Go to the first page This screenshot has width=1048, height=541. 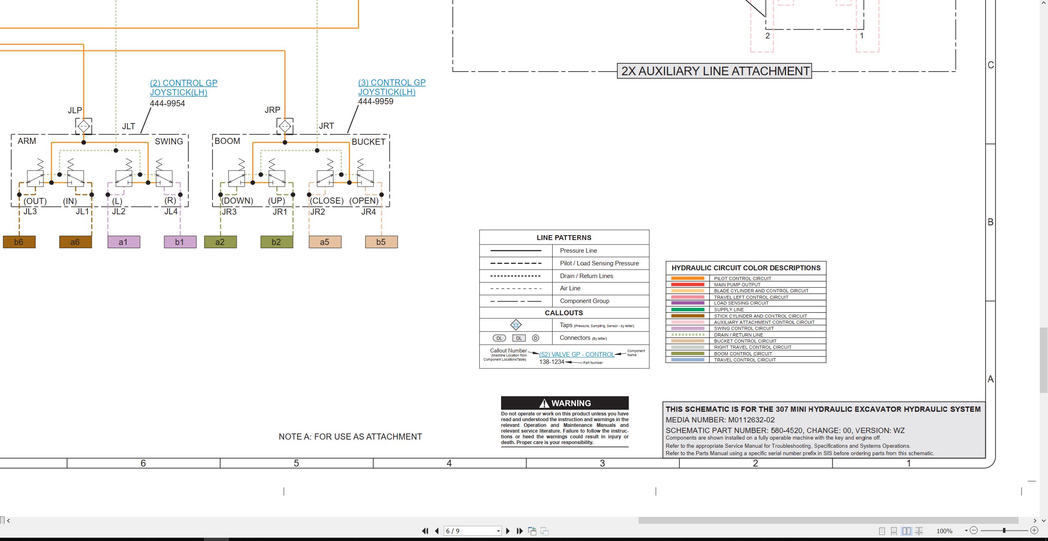coord(425,531)
